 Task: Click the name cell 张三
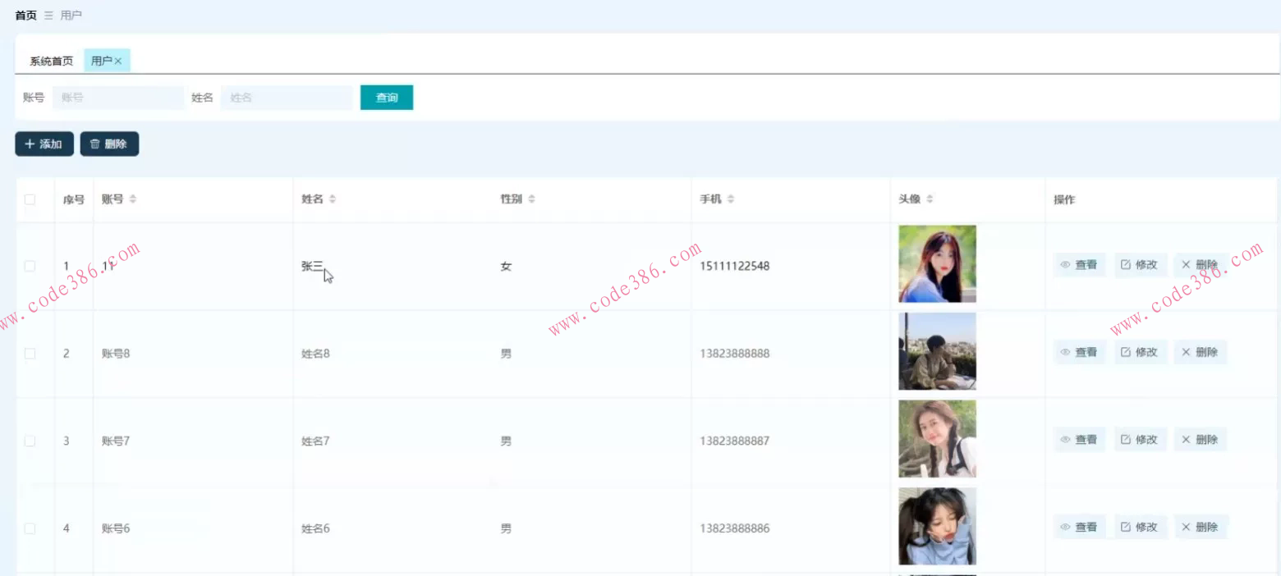(x=313, y=266)
